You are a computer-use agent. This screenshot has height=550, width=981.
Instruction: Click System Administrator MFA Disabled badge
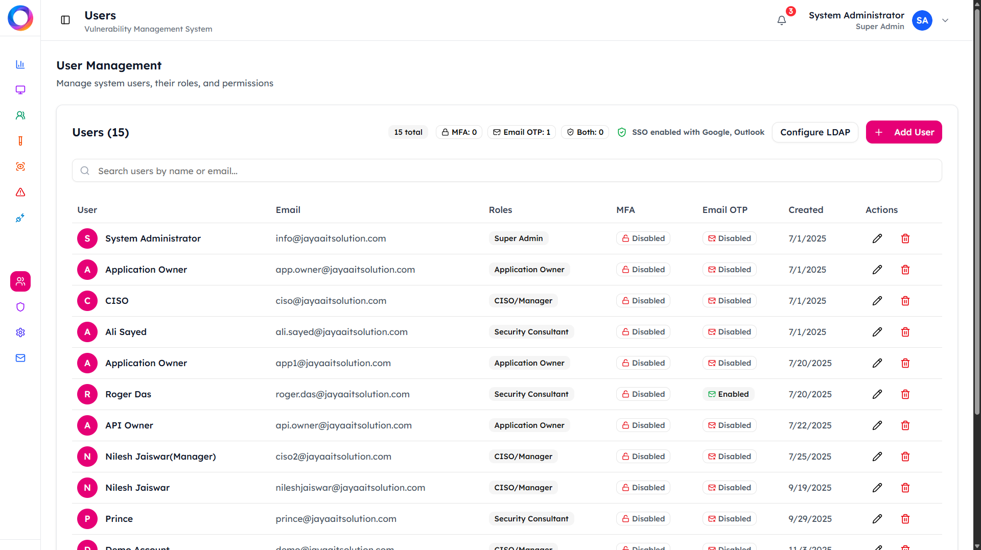(x=643, y=238)
